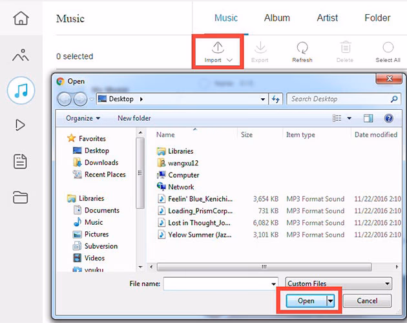Click the dialog Help question mark icon
This screenshot has height=323, width=407.
[389, 118]
